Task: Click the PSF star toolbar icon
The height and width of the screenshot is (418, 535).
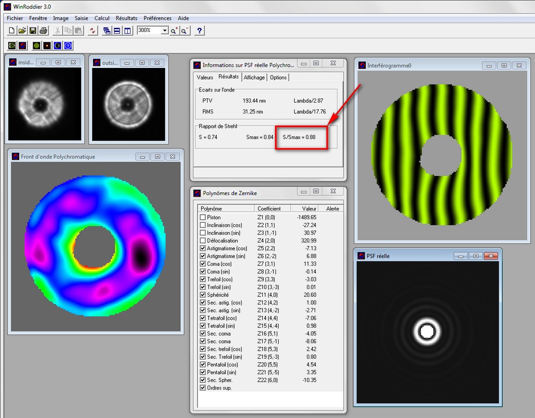Action: 47,45
